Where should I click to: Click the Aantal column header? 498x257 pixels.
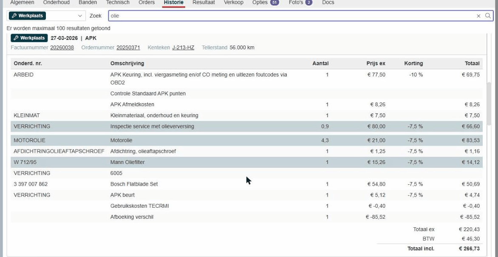pyautogui.click(x=320, y=64)
